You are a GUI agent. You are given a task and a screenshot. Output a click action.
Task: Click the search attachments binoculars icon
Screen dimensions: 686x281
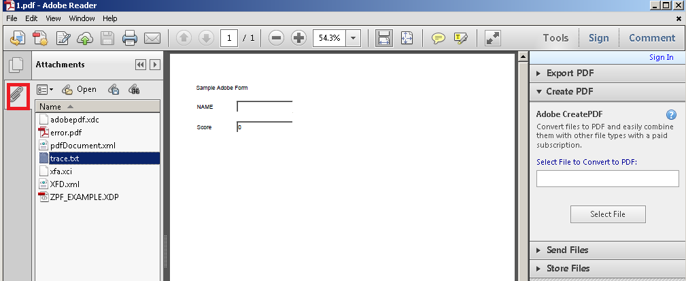tap(134, 90)
